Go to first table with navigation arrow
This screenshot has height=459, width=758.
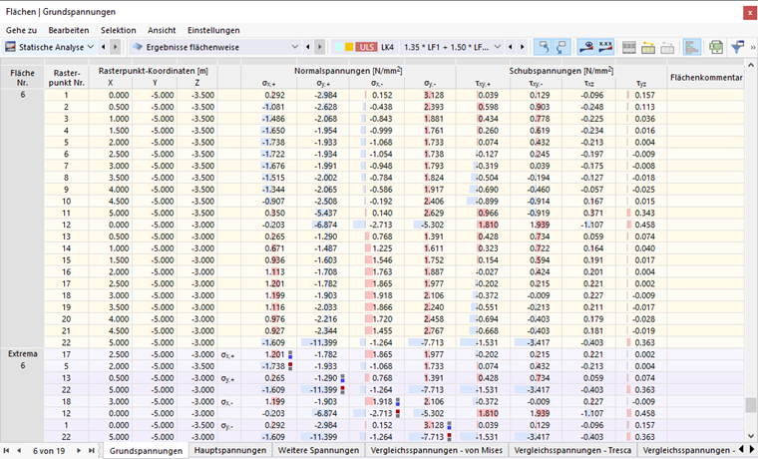point(7,451)
